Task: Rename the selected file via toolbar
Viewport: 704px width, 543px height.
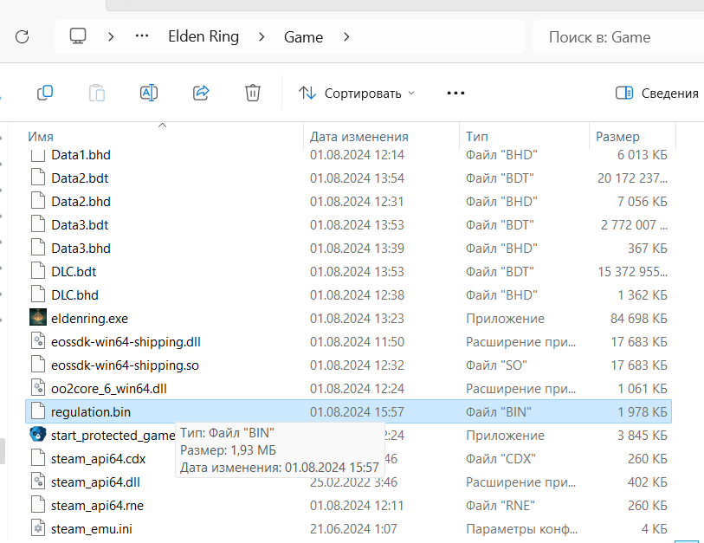Action: coord(149,93)
